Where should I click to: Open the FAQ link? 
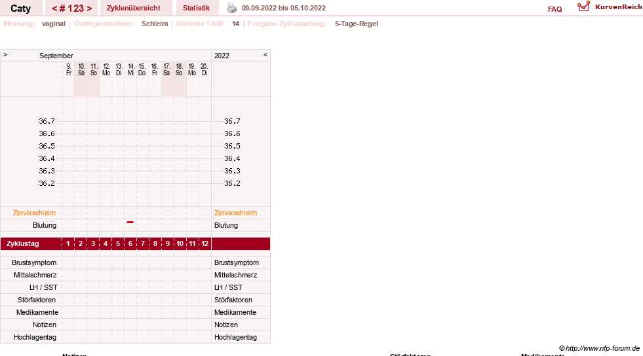tap(555, 9)
